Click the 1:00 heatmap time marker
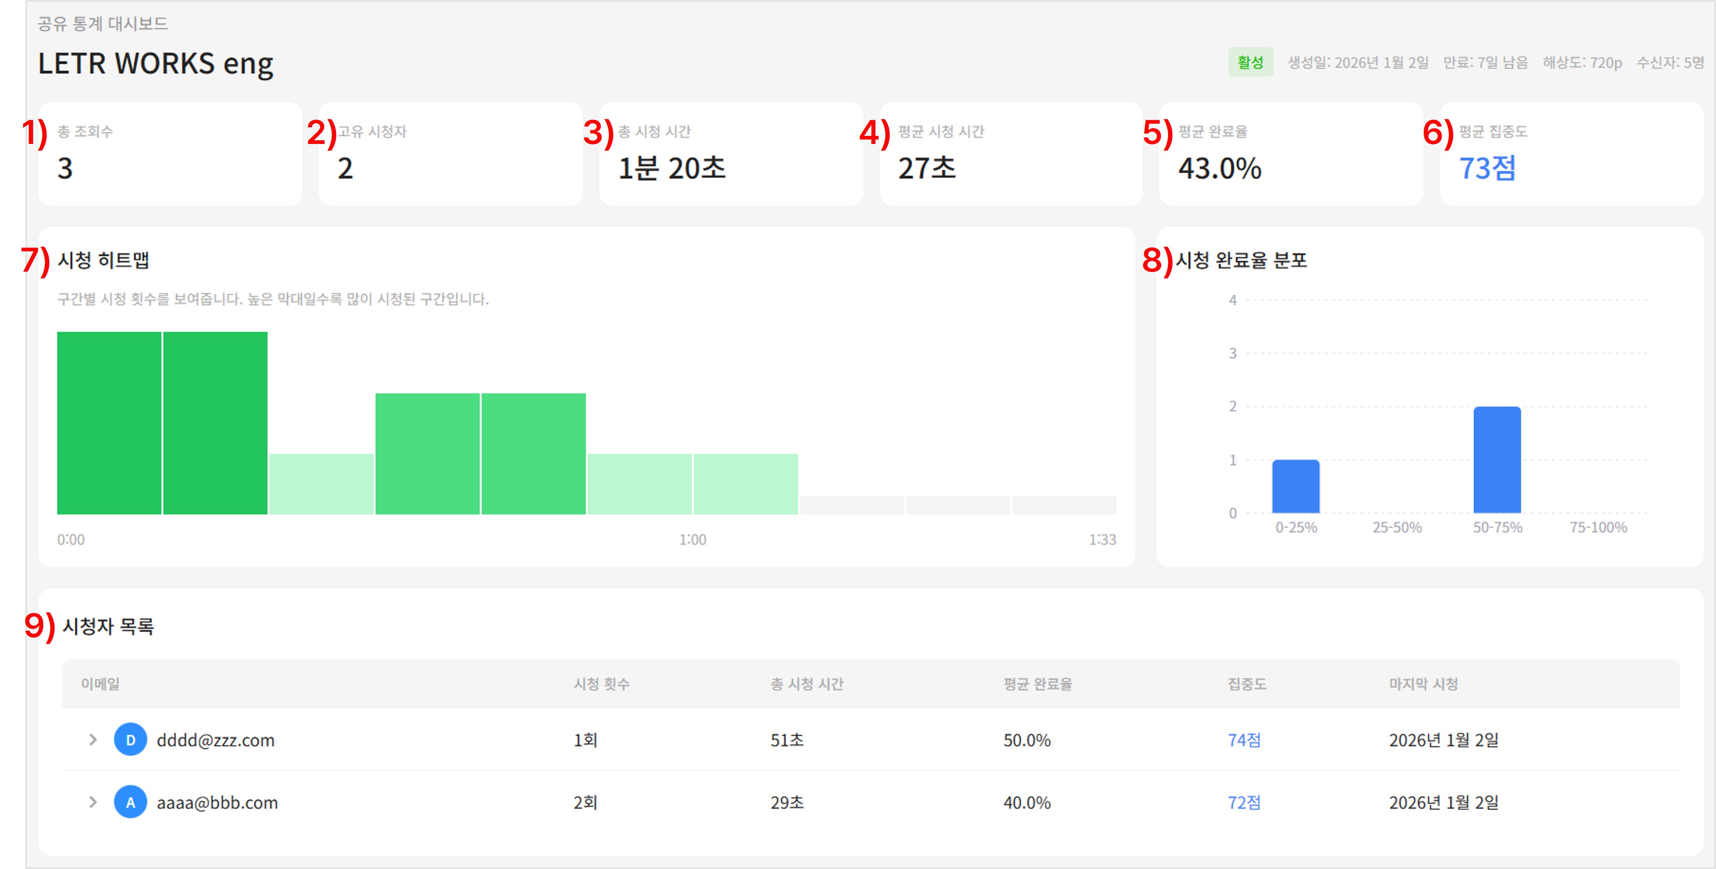The width and height of the screenshot is (1716, 869). tap(692, 539)
